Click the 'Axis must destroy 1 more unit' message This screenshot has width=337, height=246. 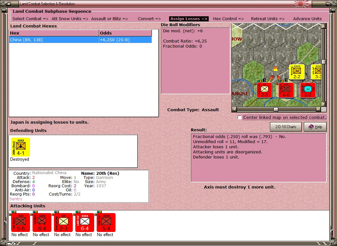point(239,187)
